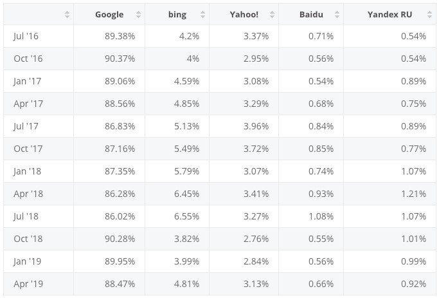Click the 1.21% Yandex RU value
Viewport: 439px width, 298px height.
[413, 194]
